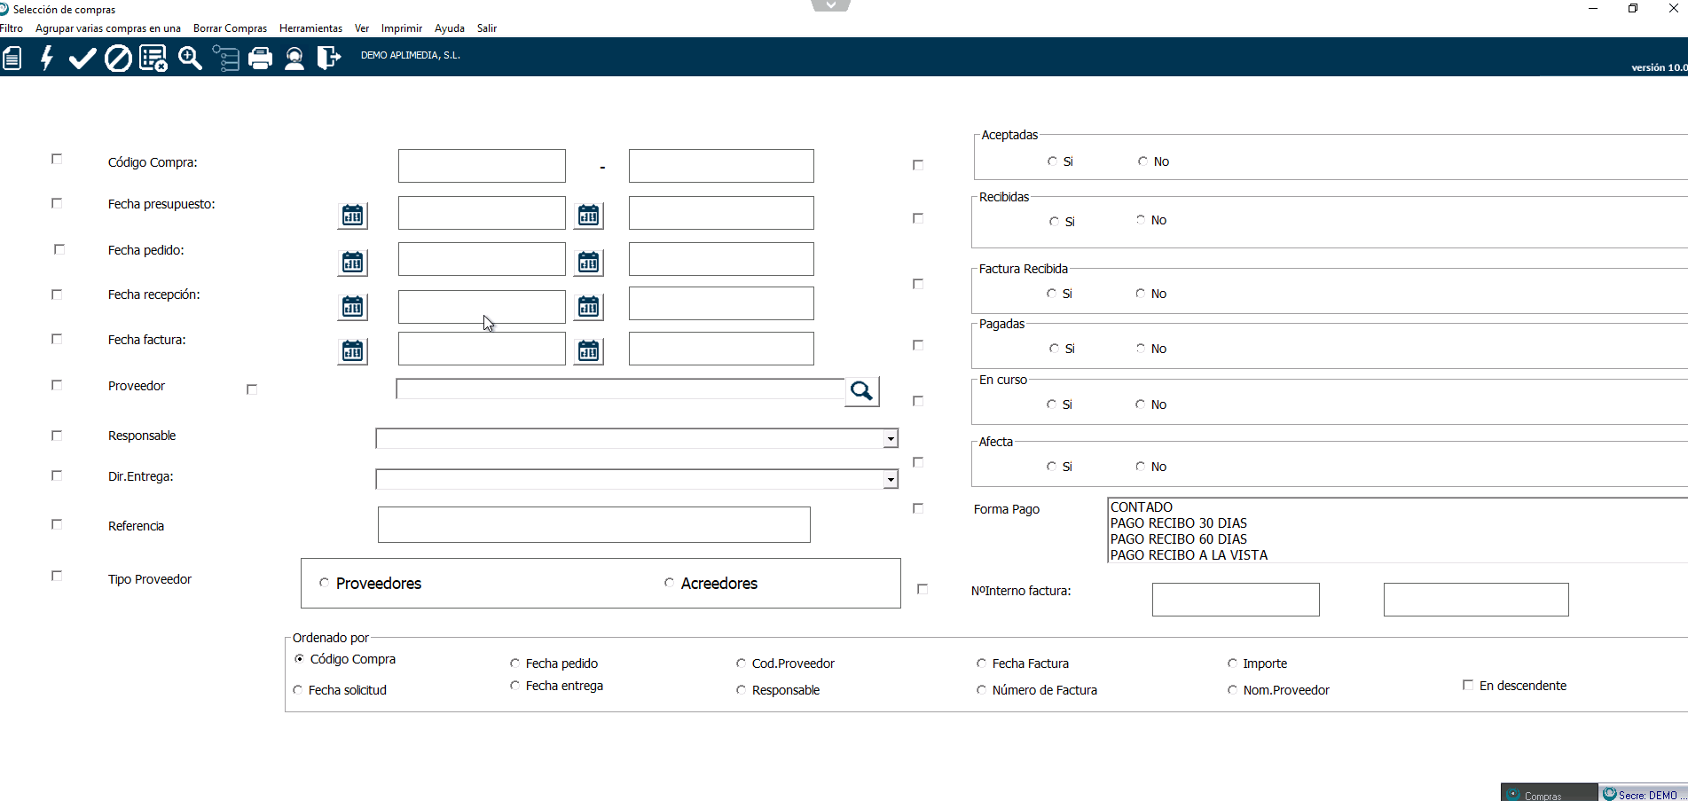Viewport: 1688px width, 801px height.
Task: Select PAGO RECIBO 30 DIAS in Forma Pago list
Action: point(1178,523)
